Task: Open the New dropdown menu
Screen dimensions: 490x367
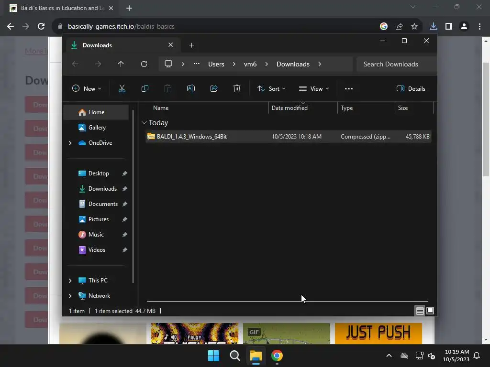Action: [87, 88]
